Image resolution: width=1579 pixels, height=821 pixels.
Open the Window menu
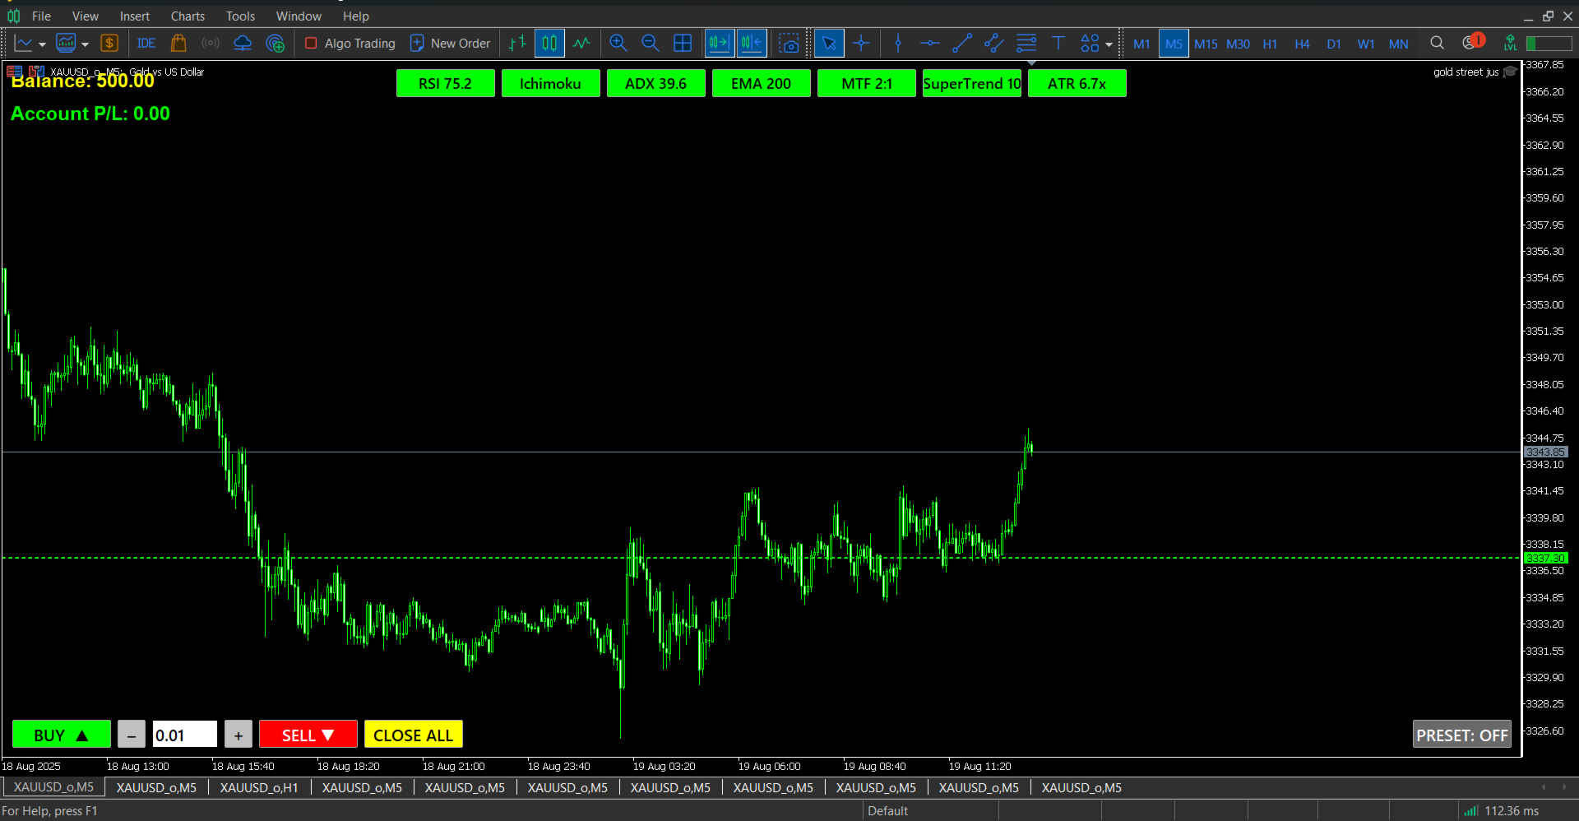tap(299, 16)
